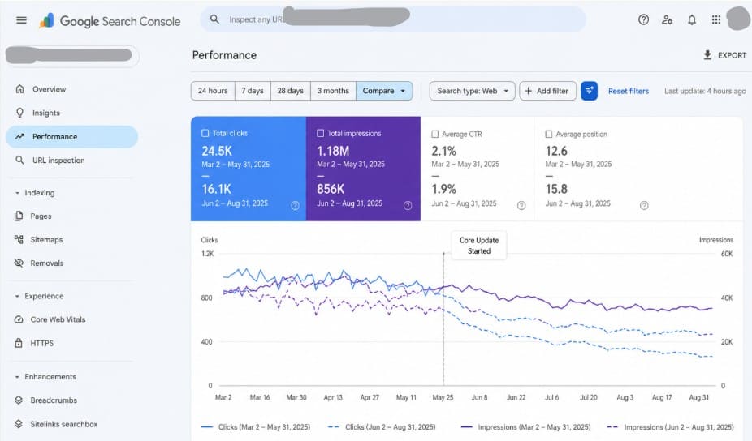Click the Performance trend icon
This screenshot has width=752, height=441.
[x=19, y=136]
